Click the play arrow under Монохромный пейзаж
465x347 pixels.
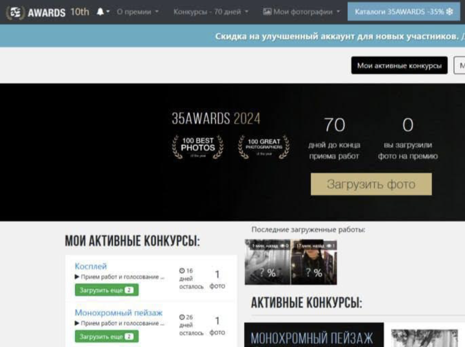77,323
